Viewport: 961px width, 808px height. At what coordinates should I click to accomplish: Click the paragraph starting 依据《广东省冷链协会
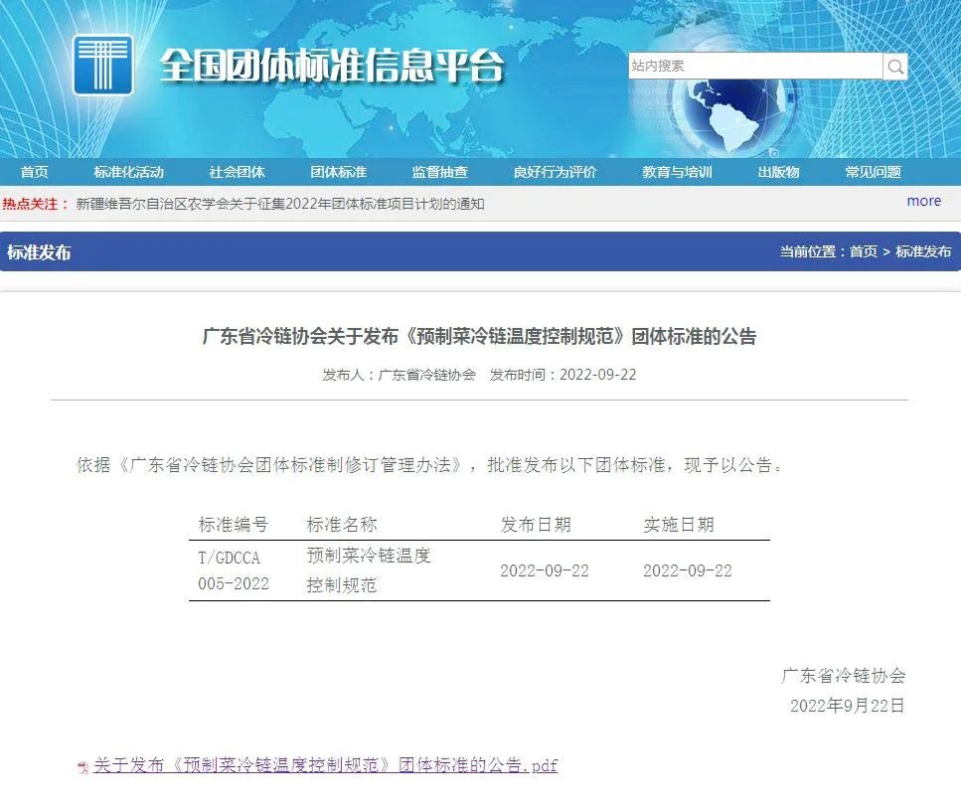(x=430, y=465)
